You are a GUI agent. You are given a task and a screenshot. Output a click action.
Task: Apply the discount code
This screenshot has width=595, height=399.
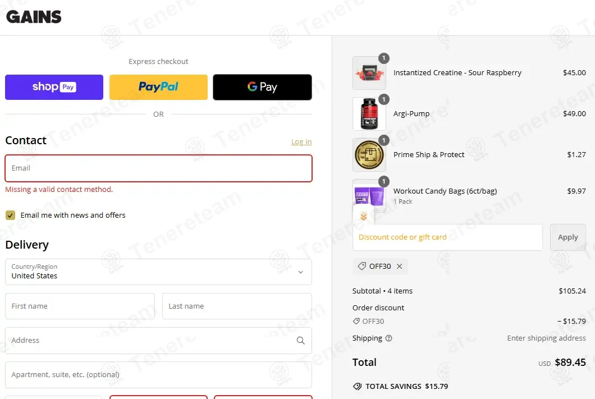click(x=567, y=237)
